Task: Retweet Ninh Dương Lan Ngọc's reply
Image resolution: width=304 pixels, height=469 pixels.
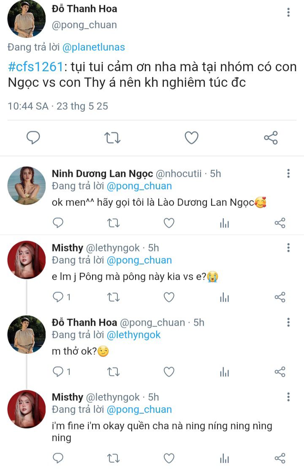Action: point(113,223)
